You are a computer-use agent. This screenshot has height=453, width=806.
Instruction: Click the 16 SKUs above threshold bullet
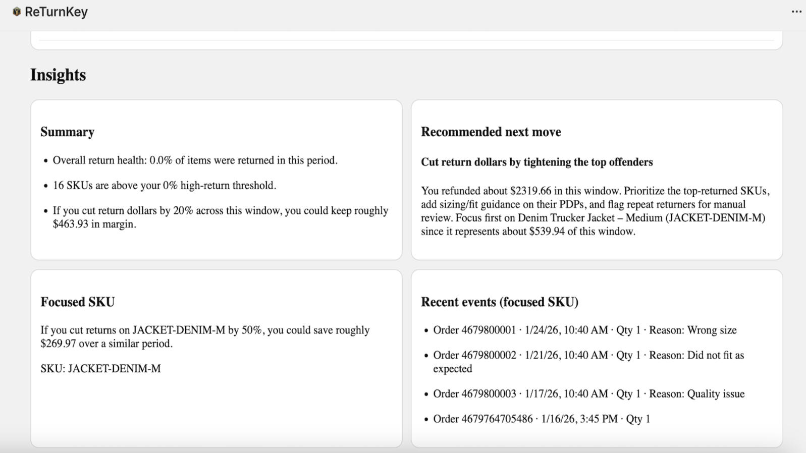coord(164,186)
